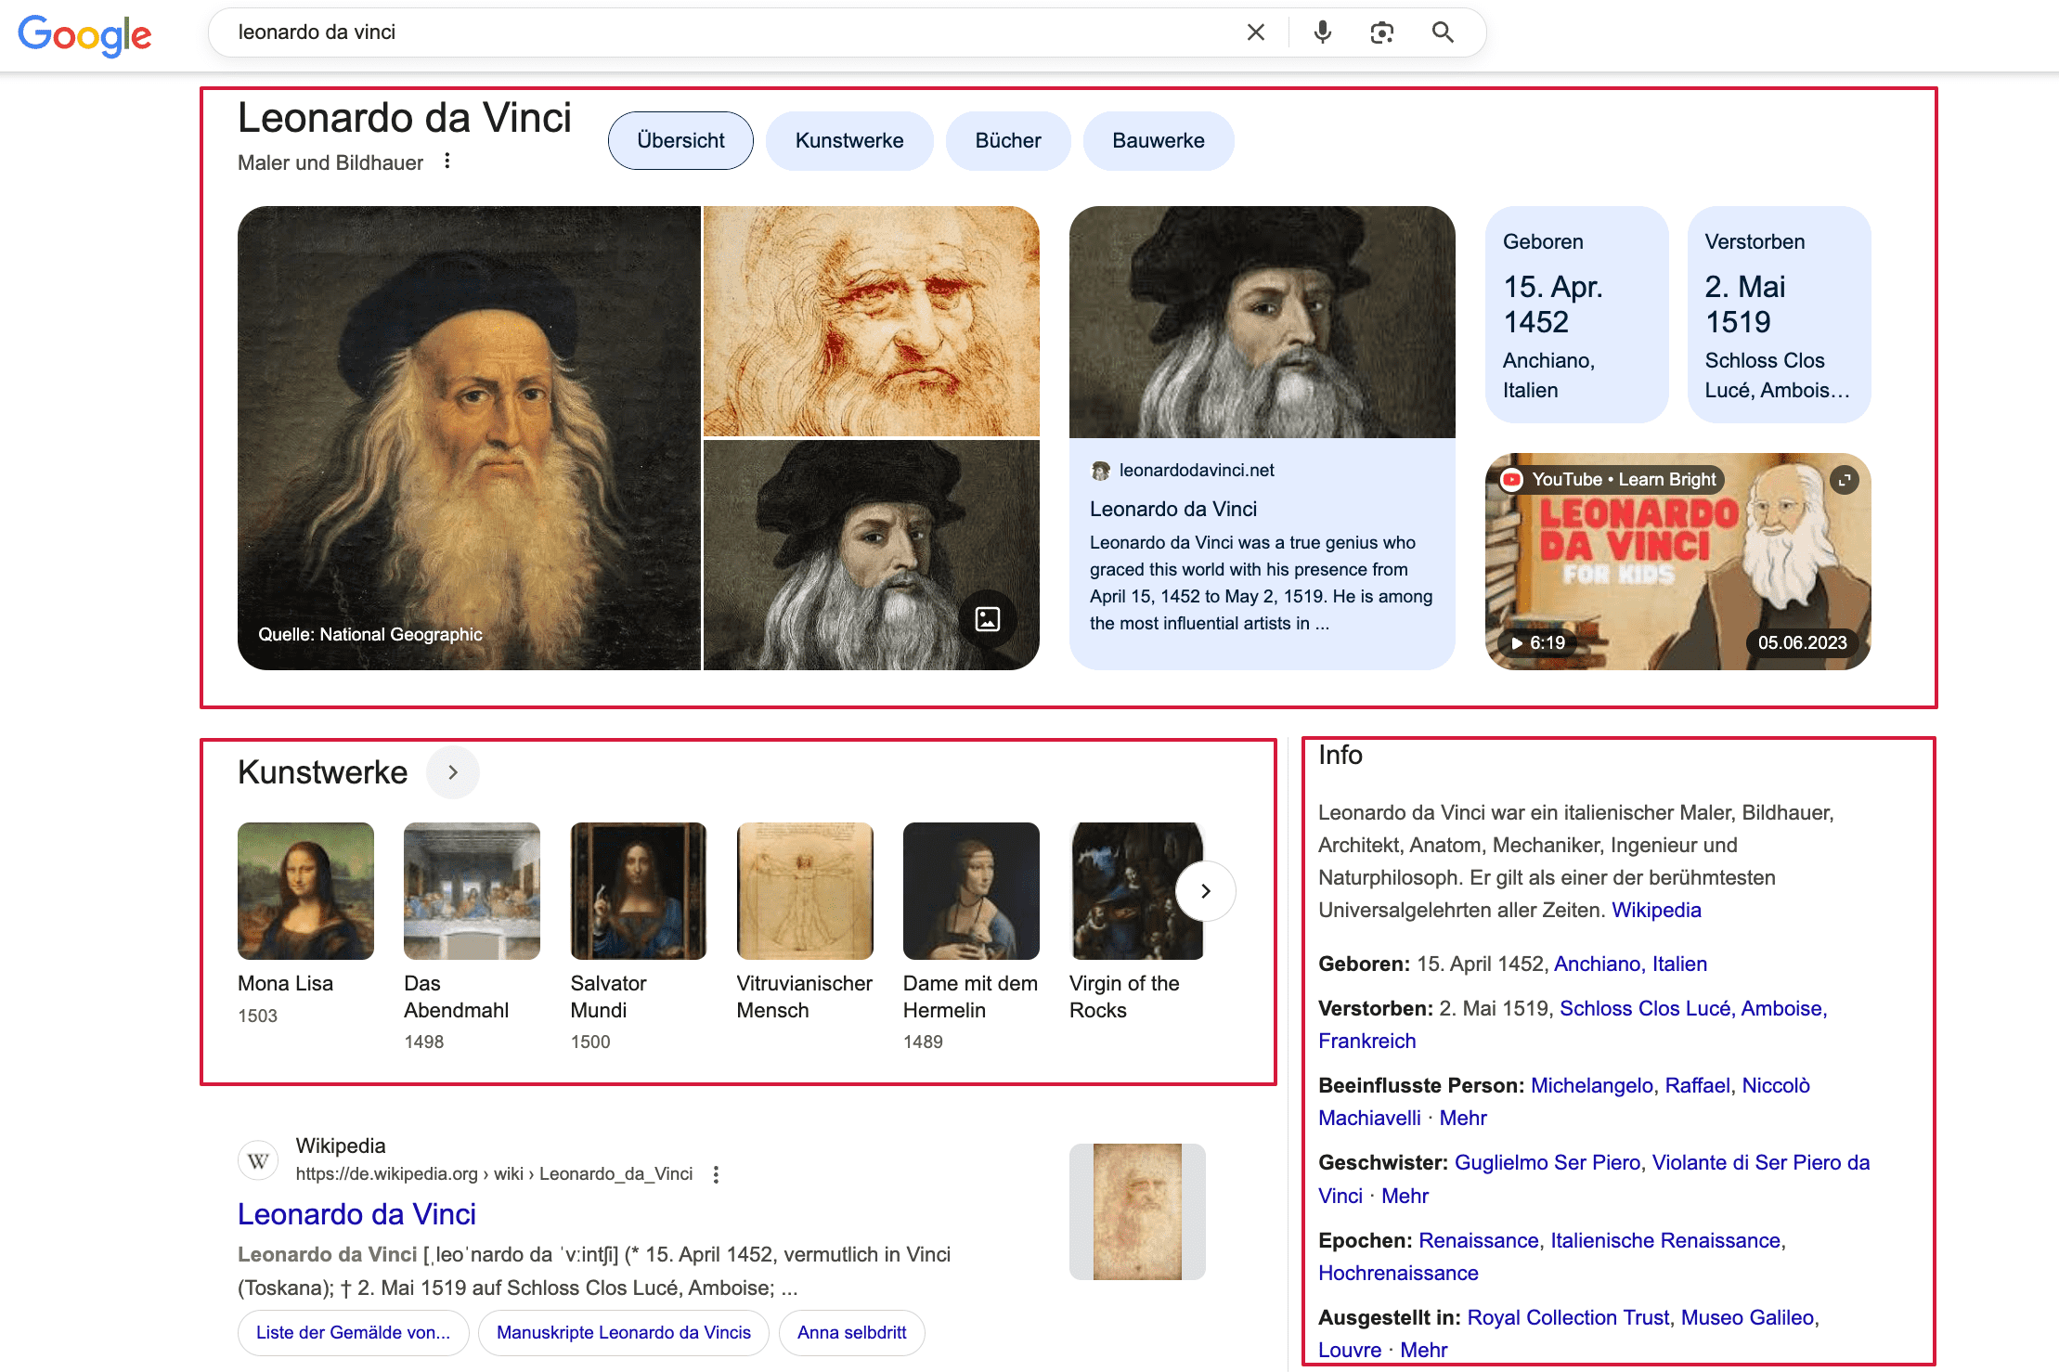Image resolution: width=2059 pixels, height=1372 pixels.
Task: Click the Raffael link
Action: 1697,1086
